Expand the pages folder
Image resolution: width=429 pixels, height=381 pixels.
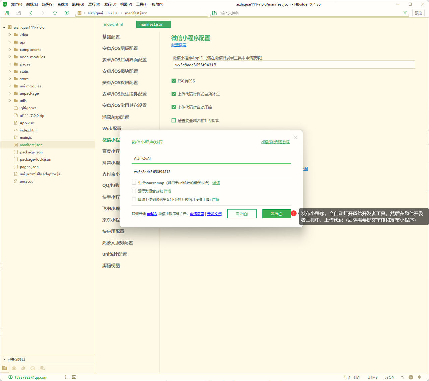pos(10,64)
